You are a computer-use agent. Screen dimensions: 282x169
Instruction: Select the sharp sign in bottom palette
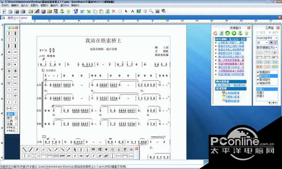[81, 149]
